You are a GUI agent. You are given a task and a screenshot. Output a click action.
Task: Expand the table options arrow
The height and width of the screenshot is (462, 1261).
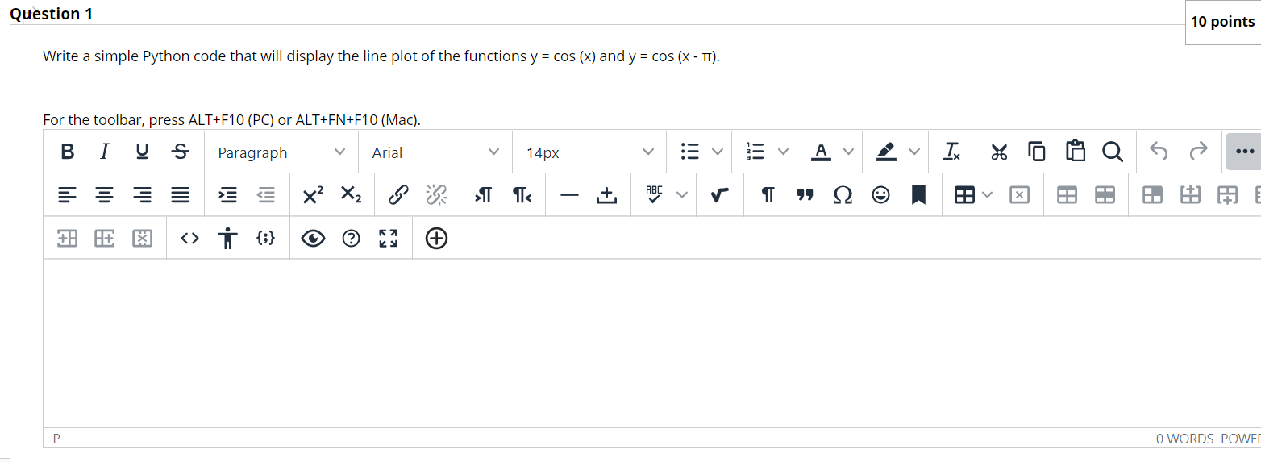coord(988,195)
